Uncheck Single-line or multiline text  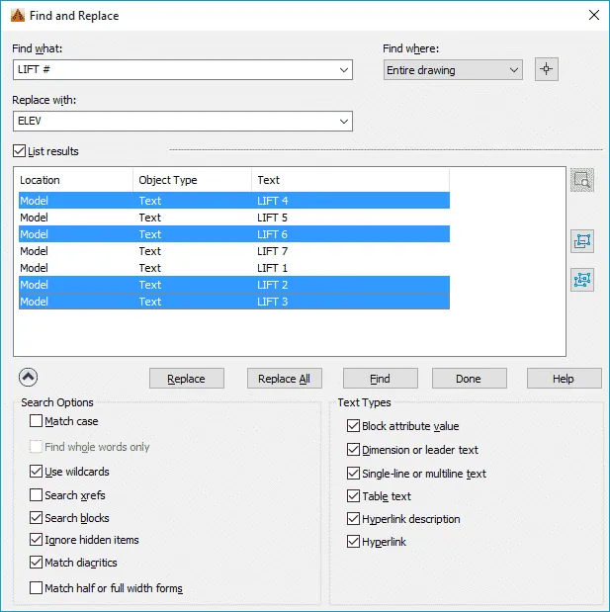point(353,474)
